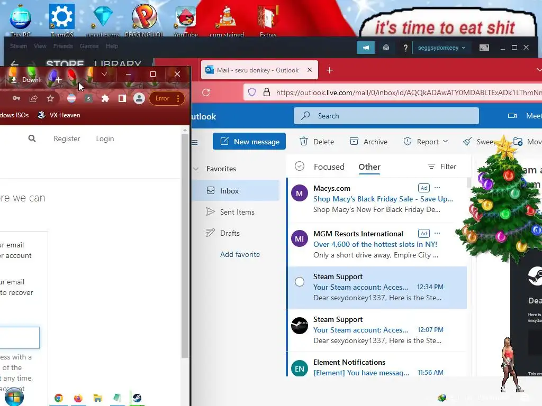Open the View menu in Steam
Image resolution: width=542 pixels, height=406 pixels.
(x=40, y=46)
